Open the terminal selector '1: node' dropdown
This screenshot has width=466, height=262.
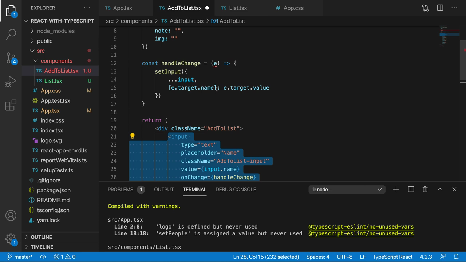point(347,189)
